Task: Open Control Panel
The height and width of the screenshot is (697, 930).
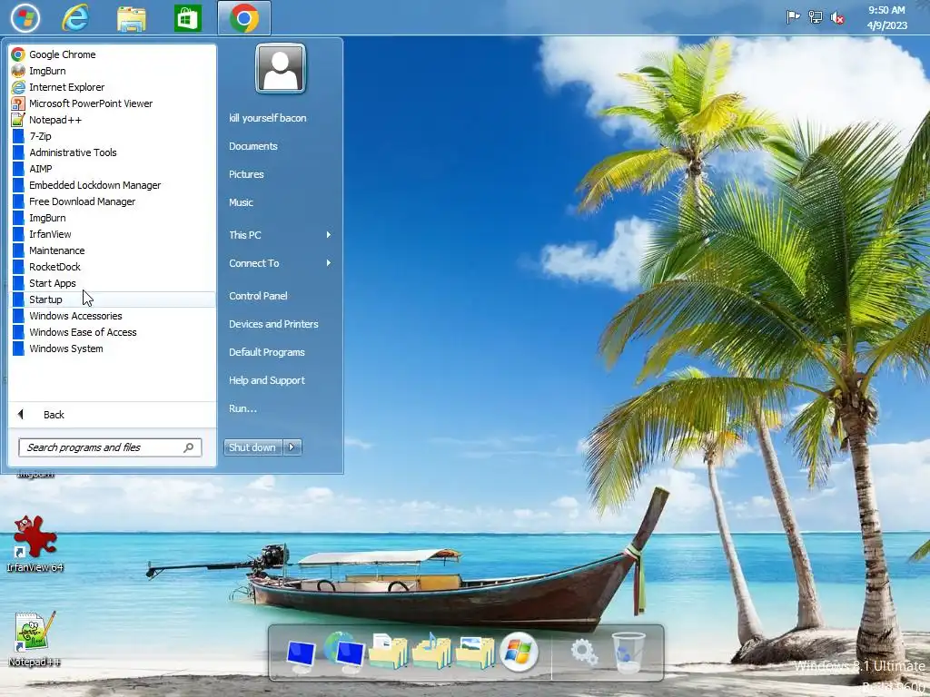Action: 258,296
